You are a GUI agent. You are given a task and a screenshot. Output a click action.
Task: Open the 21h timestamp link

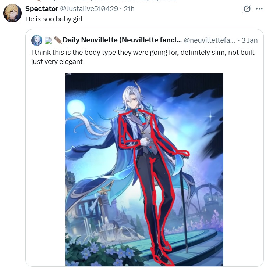pos(129,9)
